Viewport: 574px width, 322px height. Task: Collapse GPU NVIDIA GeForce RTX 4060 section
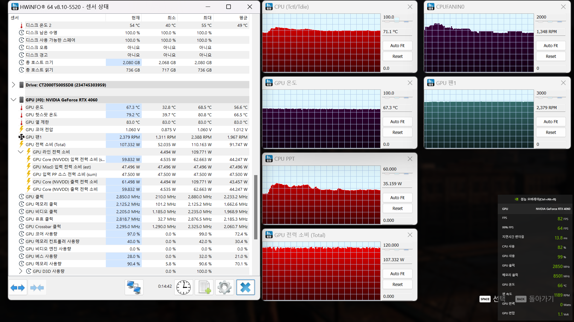point(13,100)
